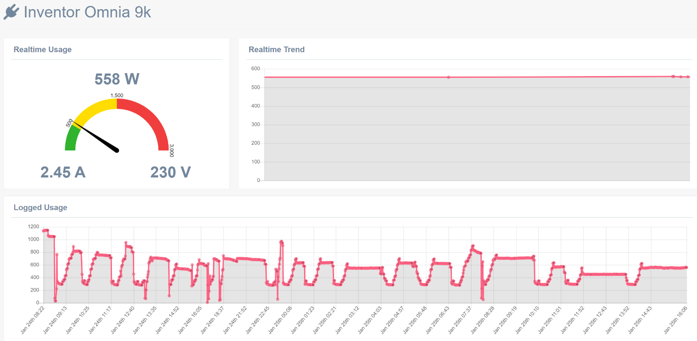Screen dimensions: 697x341
Task: Click the 558 W power reading
Action: [x=117, y=79]
